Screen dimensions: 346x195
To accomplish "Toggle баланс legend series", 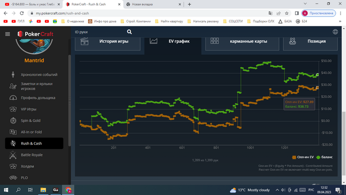I will (x=324, y=157).
